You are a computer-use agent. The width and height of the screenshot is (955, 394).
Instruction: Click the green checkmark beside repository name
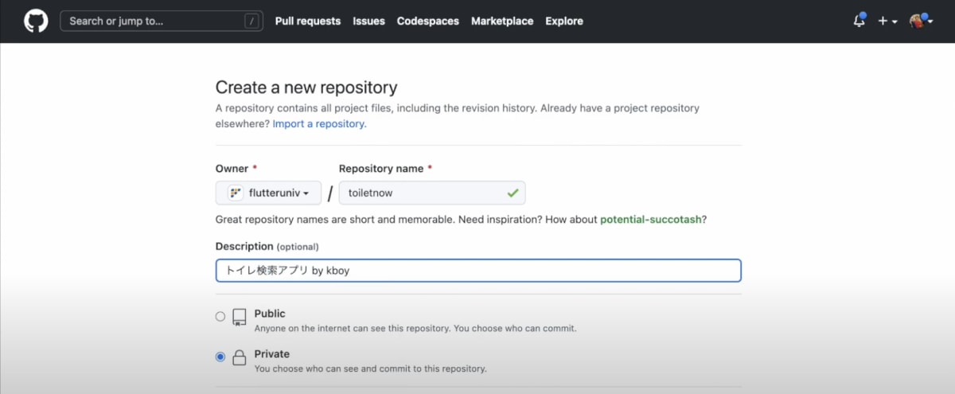click(x=513, y=193)
